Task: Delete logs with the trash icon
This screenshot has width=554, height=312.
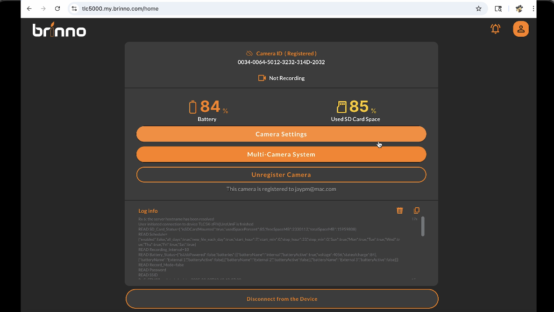Action: 400,211
